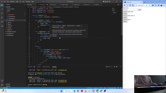Open the Selection menu
166x93 pixels.
12,2
